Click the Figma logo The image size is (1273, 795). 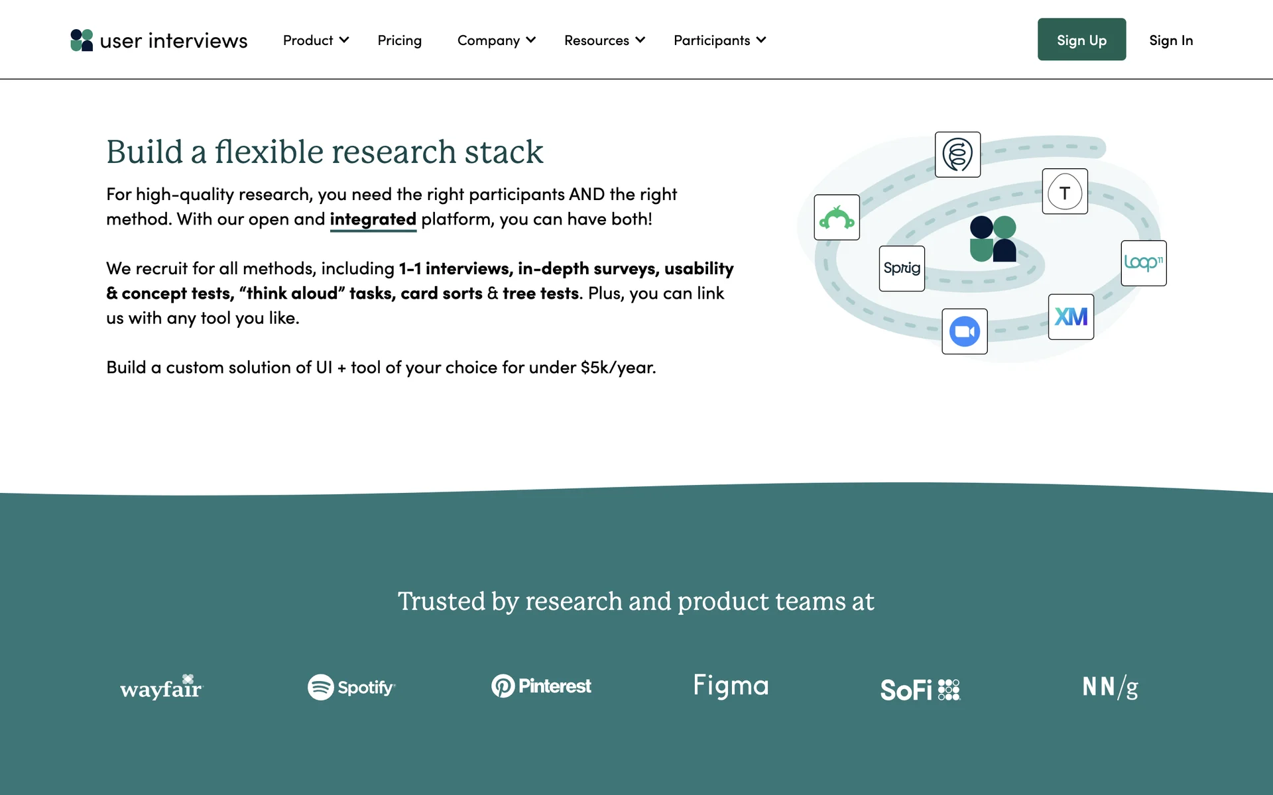point(731,686)
